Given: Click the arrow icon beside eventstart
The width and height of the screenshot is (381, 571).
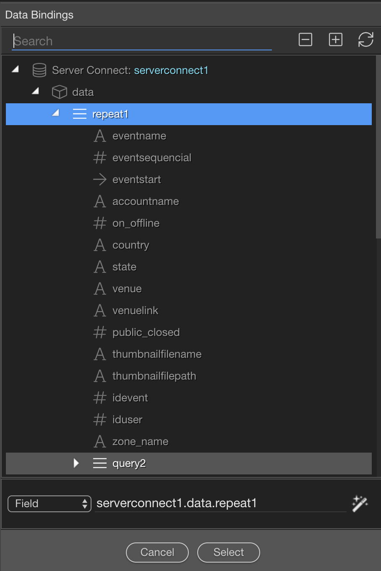Looking at the screenshot, I should 100,180.
